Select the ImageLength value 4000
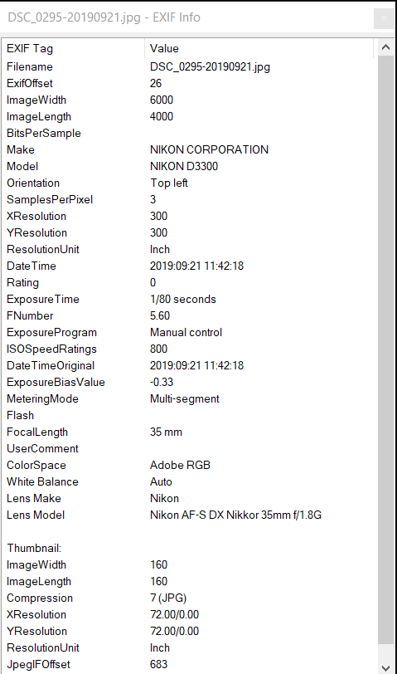This screenshot has width=397, height=674. [162, 116]
